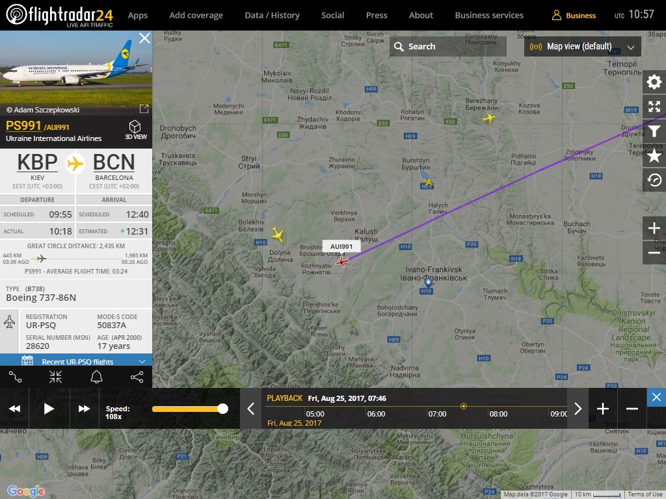Show flight route path icon

pos(16,377)
